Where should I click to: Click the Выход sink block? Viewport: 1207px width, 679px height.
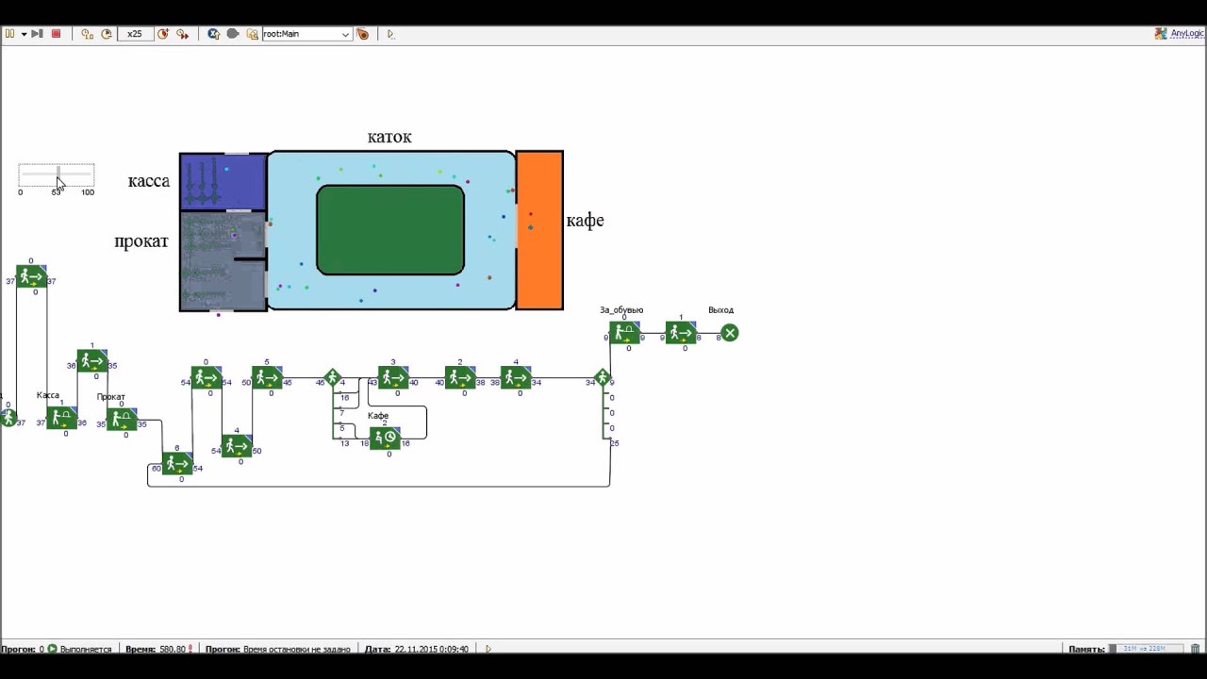(x=730, y=333)
